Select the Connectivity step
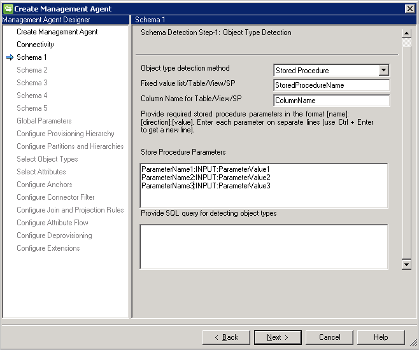This screenshot has height=350, width=419. [35, 45]
